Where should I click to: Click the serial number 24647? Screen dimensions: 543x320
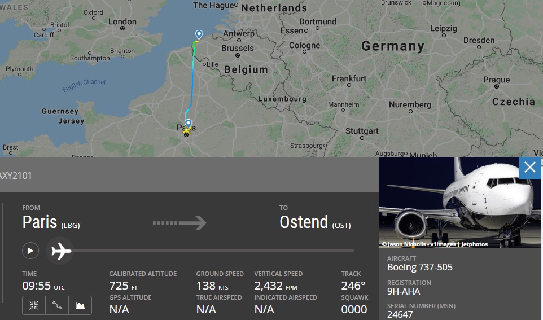[400, 315]
